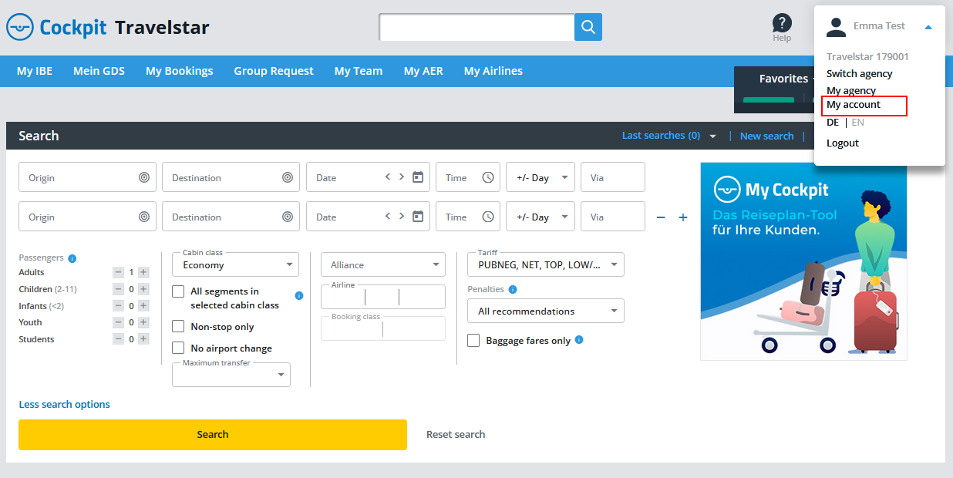This screenshot has height=478, width=953.
Task: Choose Logout from the user menu
Action: click(843, 143)
